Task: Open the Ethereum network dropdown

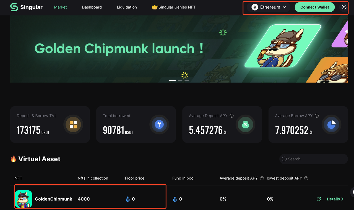Action: [269, 7]
